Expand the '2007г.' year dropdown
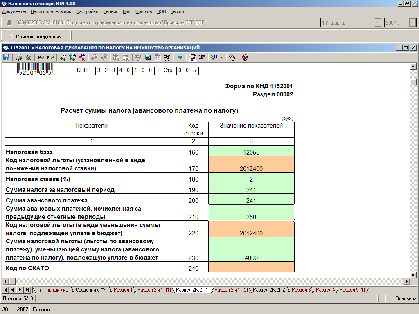 (412, 23)
